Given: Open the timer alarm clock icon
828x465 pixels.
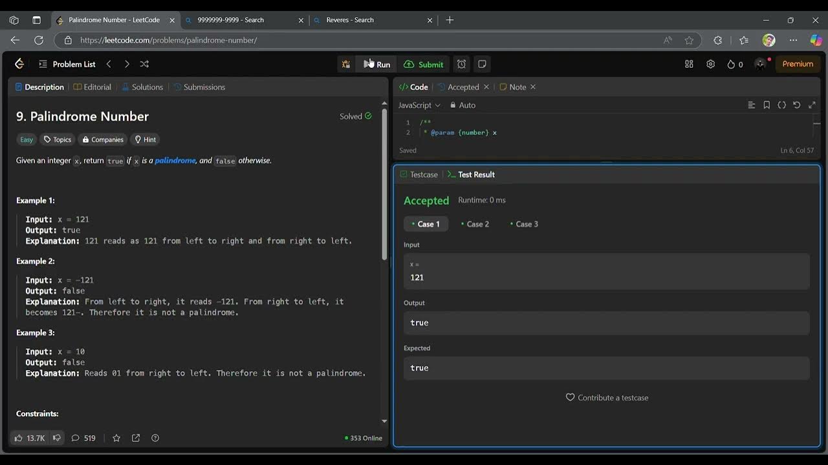Looking at the screenshot, I should pyautogui.click(x=461, y=64).
